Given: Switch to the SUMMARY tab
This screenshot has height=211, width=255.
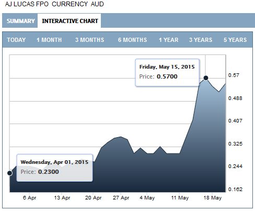Looking at the screenshot, I should tap(21, 21).
